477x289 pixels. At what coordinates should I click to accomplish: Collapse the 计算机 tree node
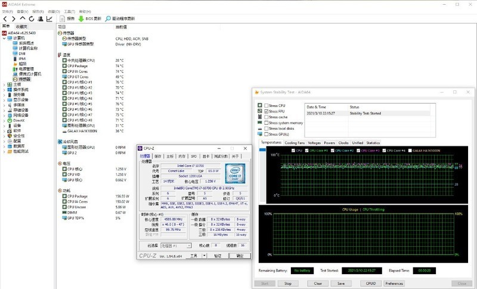pyautogui.click(x=4, y=38)
